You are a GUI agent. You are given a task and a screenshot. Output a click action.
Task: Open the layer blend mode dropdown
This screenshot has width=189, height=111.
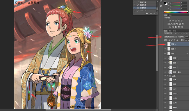(170, 37)
